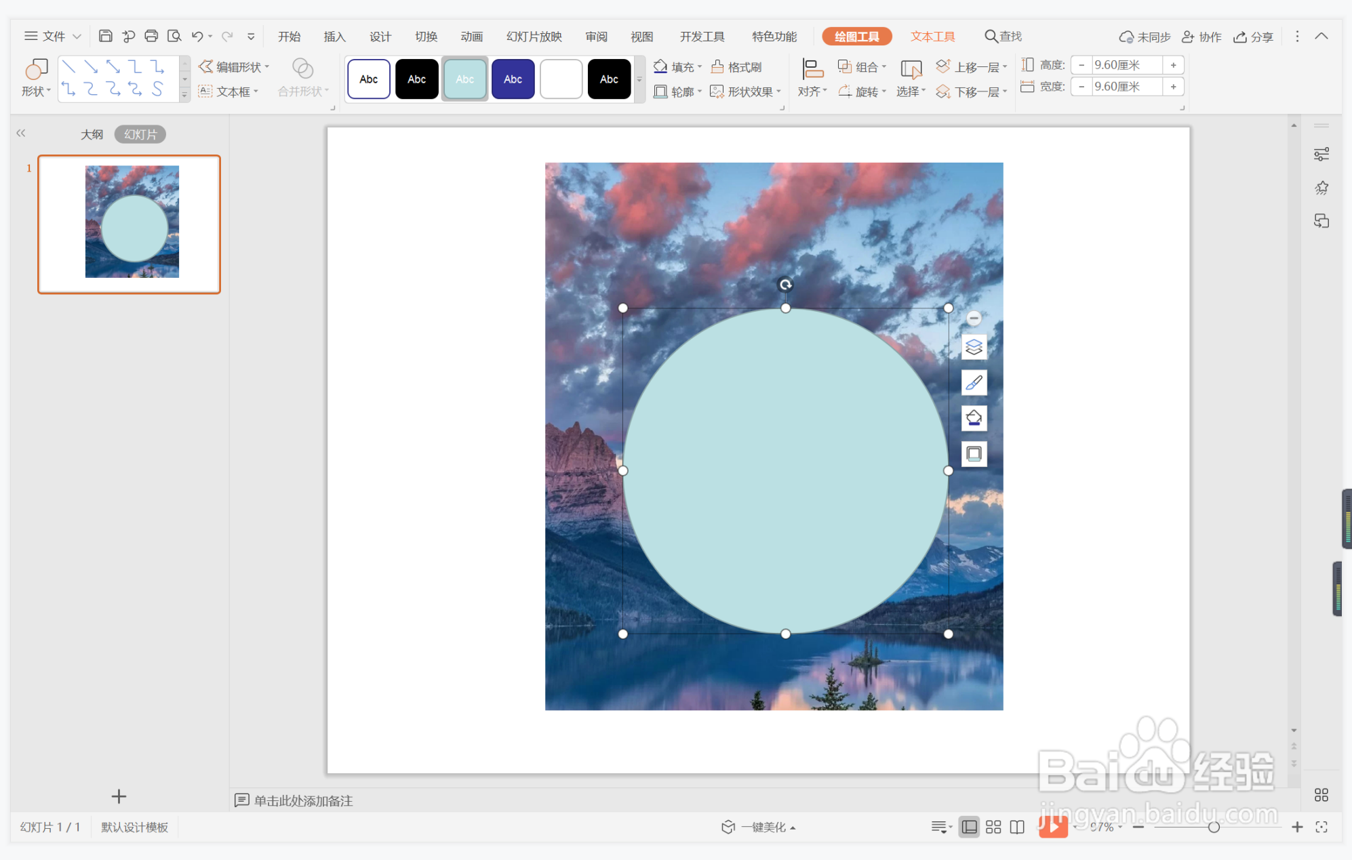1352x860 pixels.
Task: Click the 协作 collaborate button
Action: pyautogui.click(x=1201, y=37)
